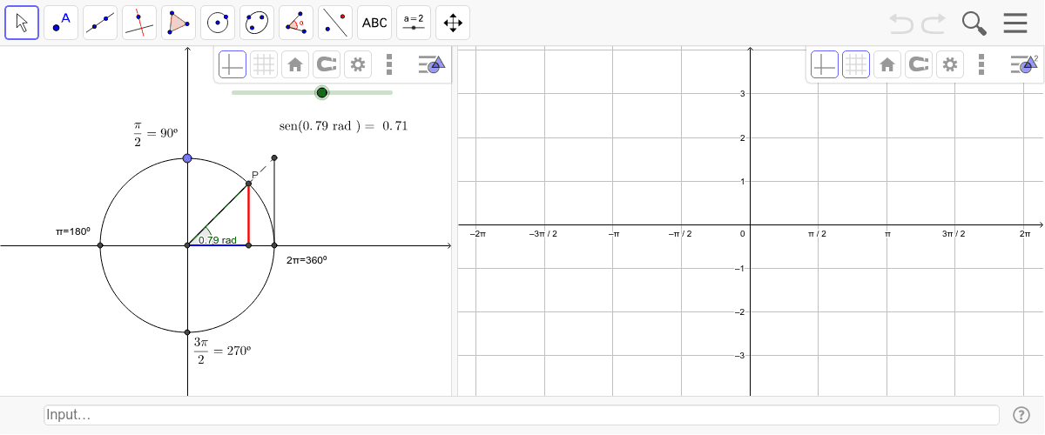Open point capturing magnet in left view
The width and height of the screenshot is (1045, 435).
point(327,64)
